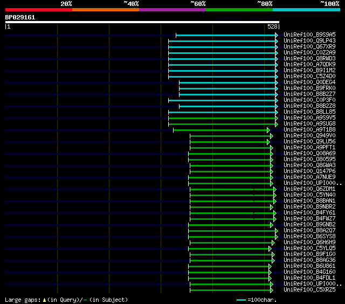This screenshot has height=304, width=345.
Task: Select the UniRef100_Q8GWA3 label
Action: click(x=309, y=165)
